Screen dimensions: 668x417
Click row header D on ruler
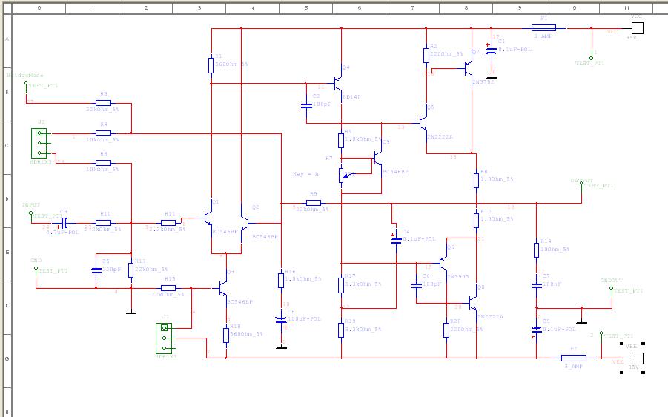pos(7,199)
